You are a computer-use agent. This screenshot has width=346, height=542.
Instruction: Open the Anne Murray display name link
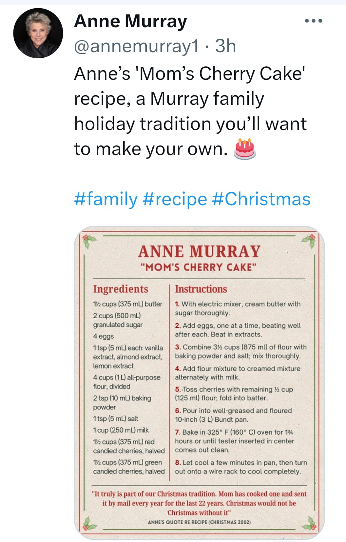130,21
